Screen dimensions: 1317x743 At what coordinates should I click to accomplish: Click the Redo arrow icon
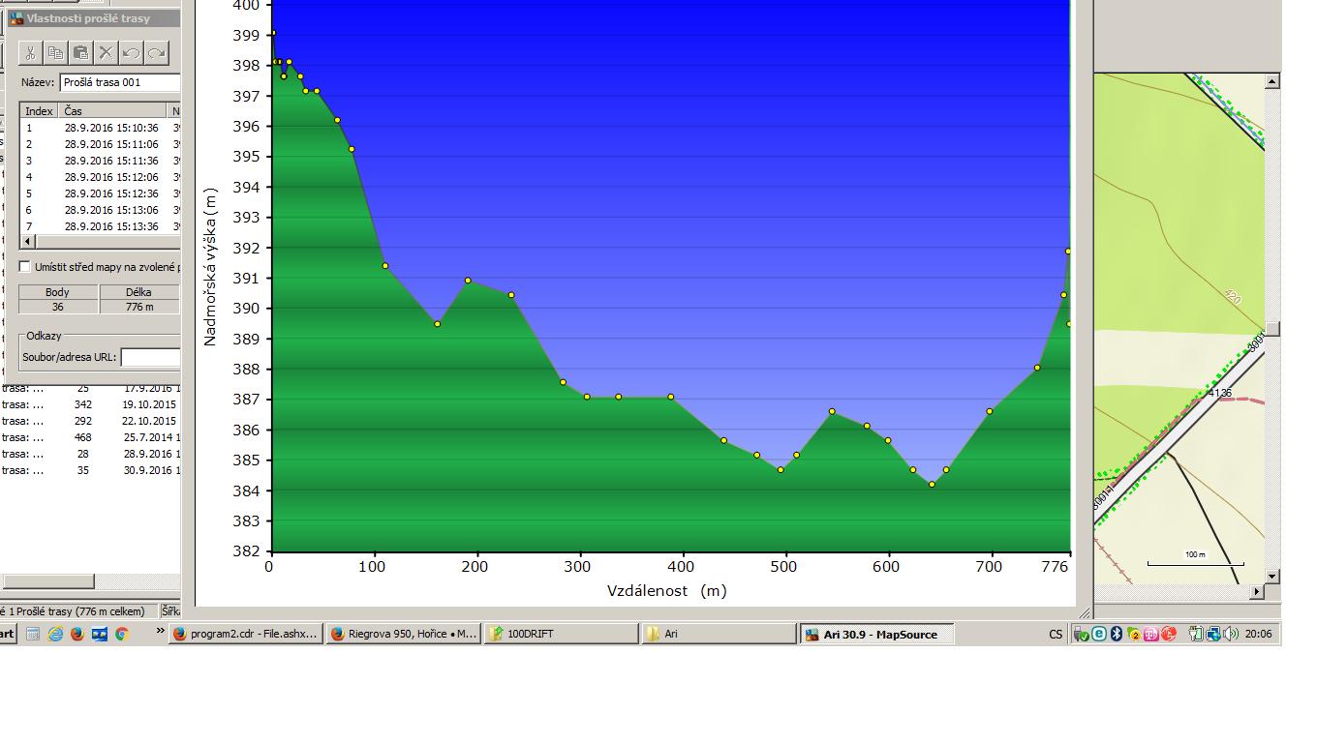(x=156, y=53)
